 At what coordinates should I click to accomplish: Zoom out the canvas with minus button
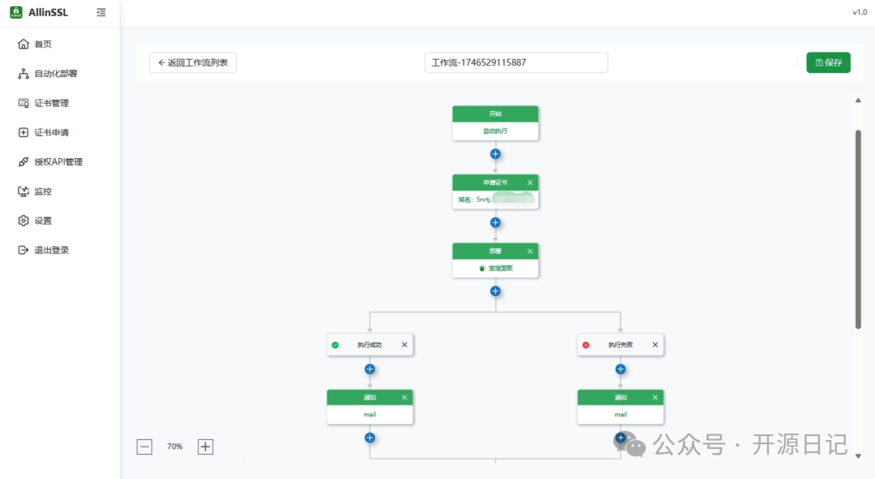(144, 447)
